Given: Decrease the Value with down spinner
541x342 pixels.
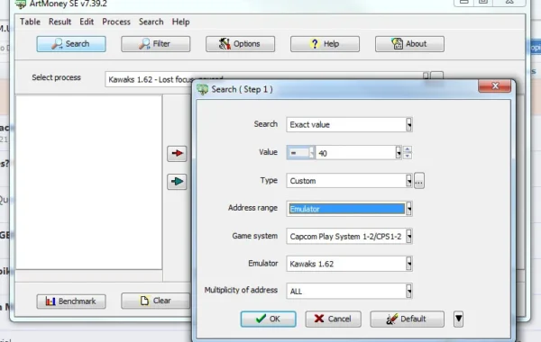Looking at the screenshot, I should tap(408, 156).
